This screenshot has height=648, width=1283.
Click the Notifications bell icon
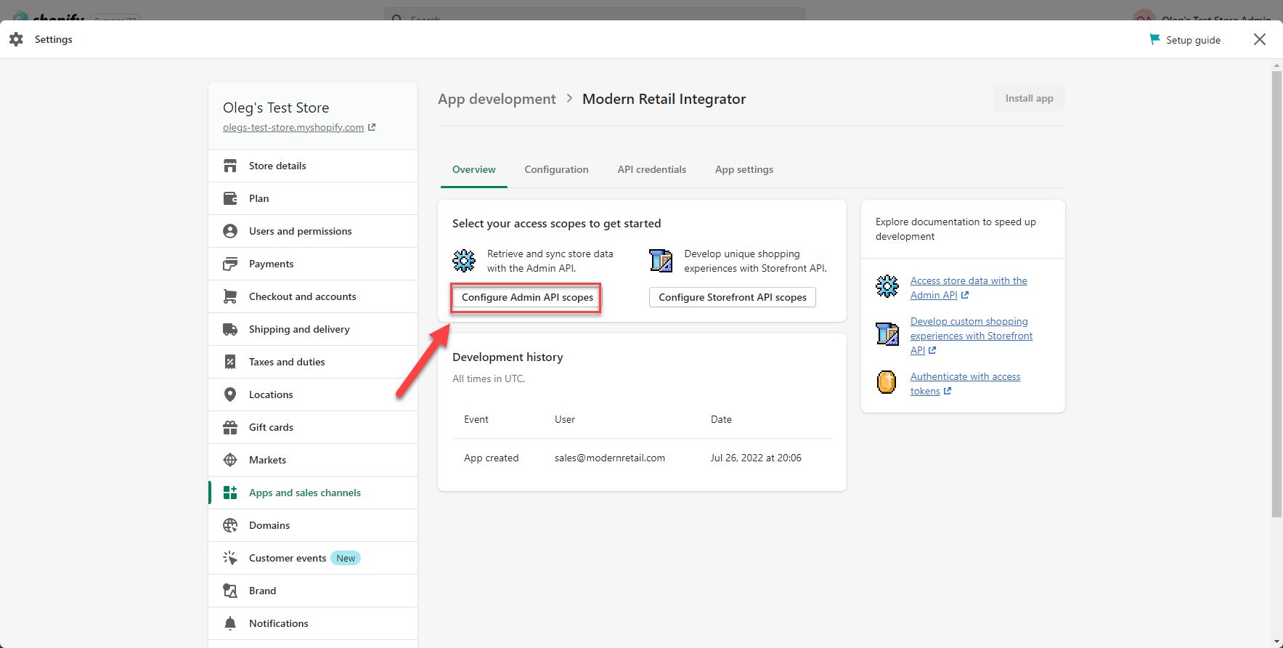click(x=230, y=623)
